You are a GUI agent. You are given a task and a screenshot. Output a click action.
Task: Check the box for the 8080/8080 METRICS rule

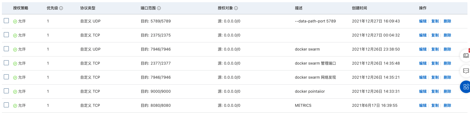pyautogui.click(x=6, y=105)
